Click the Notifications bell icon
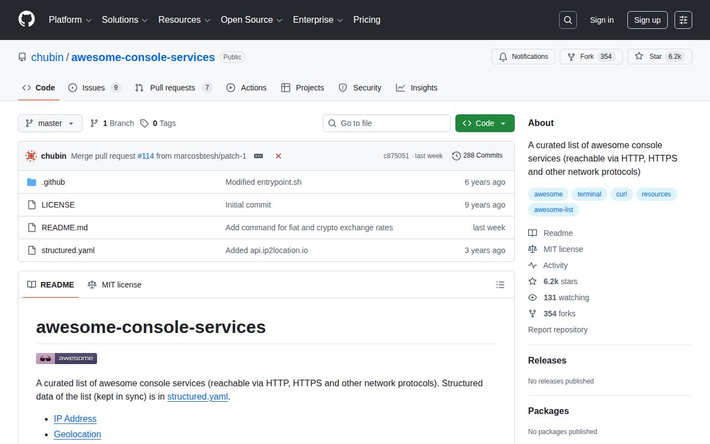The image size is (710, 444). tap(503, 56)
